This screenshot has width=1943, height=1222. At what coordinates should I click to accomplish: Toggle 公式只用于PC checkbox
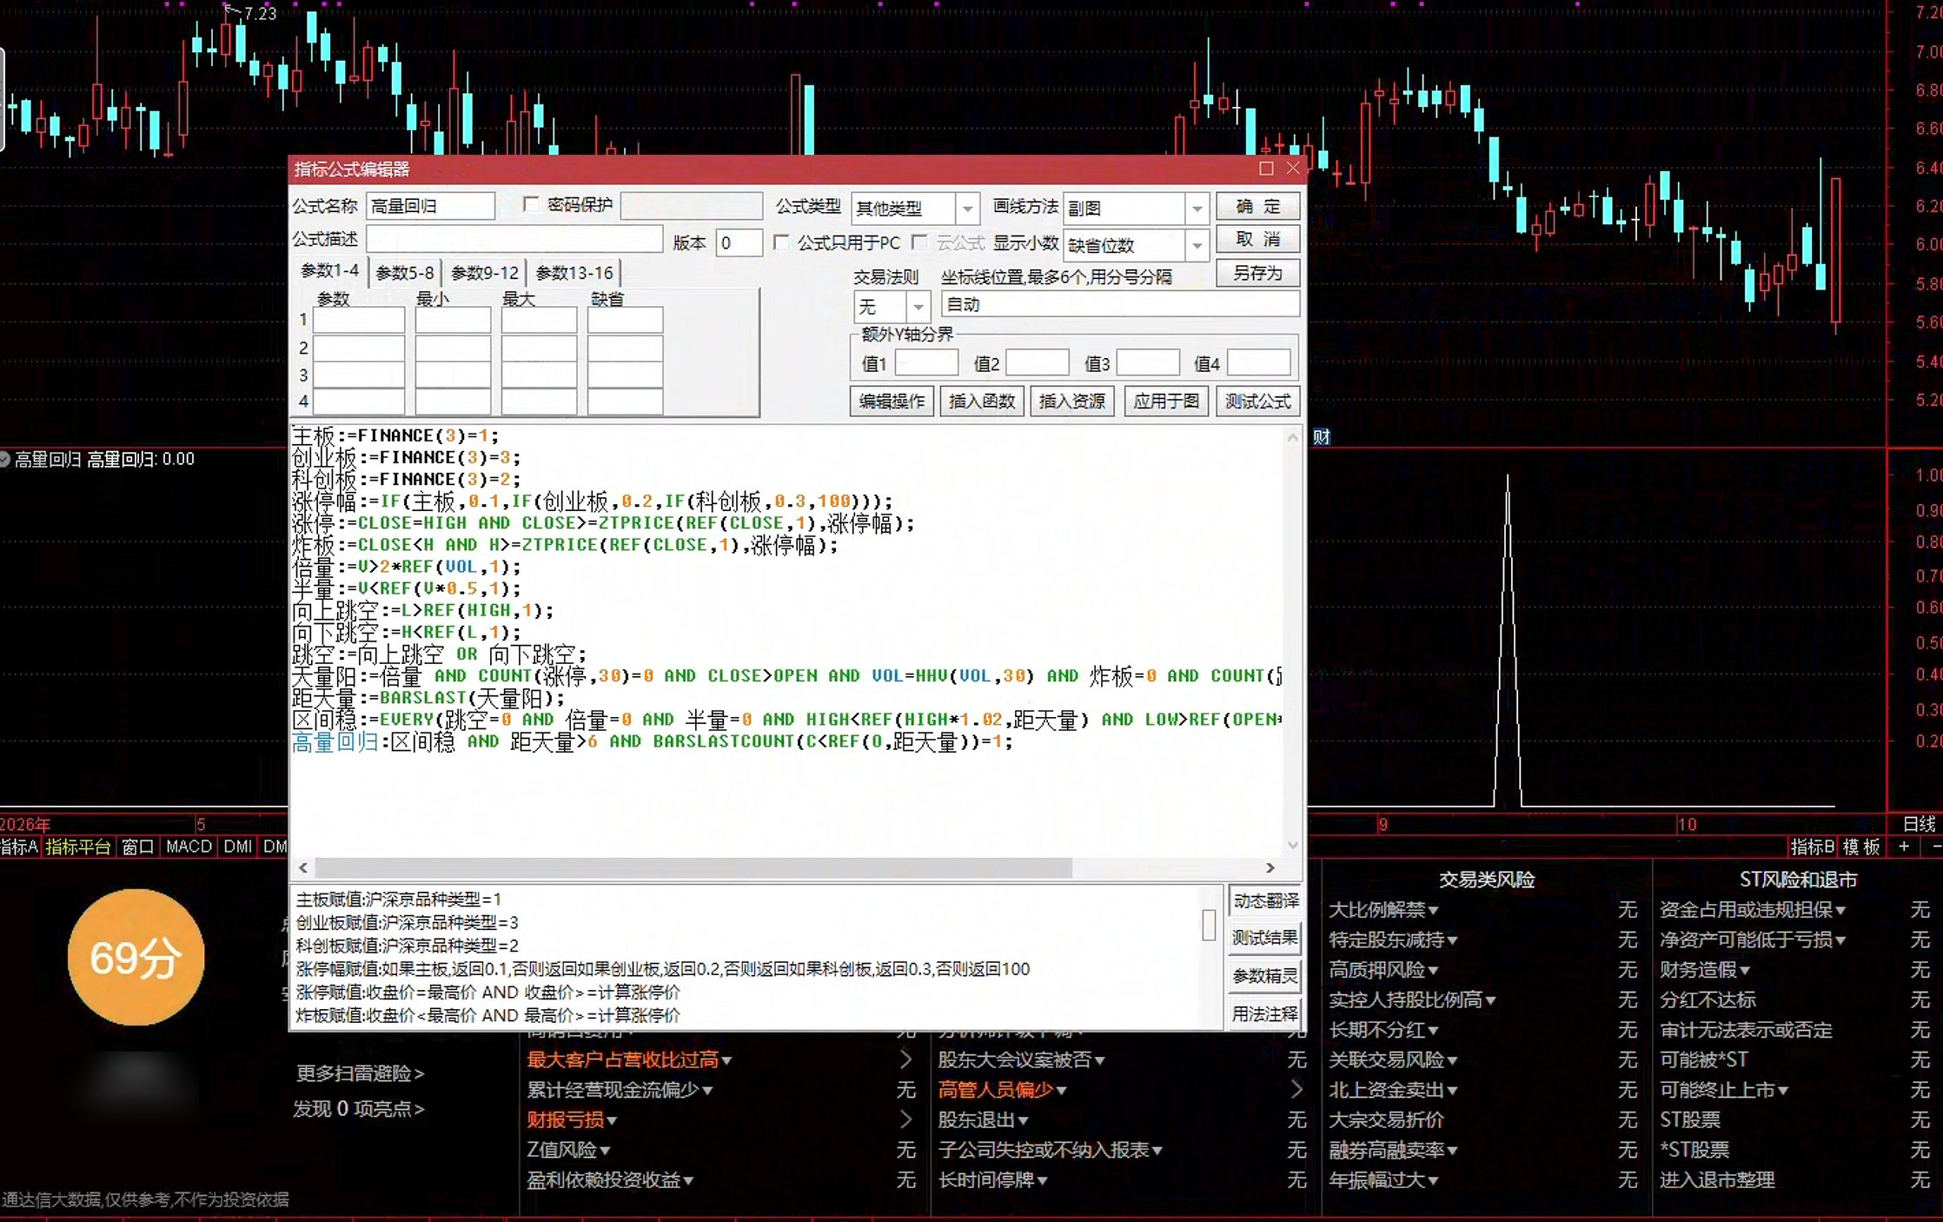click(781, 242)
